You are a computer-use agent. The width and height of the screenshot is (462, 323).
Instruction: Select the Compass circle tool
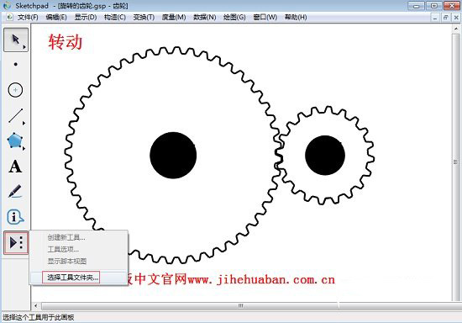click(15, 90)
